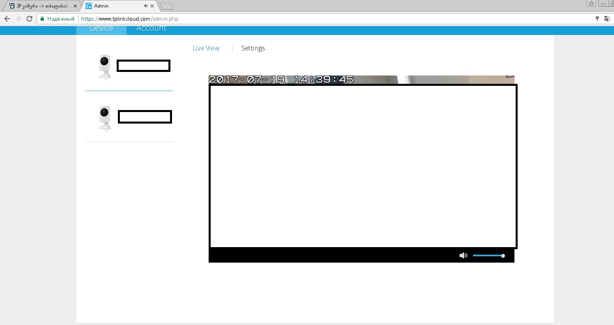View site info via the green lock icon
Image resolution: width=614 pixels, height=325 pixels.
coord(42,19)
